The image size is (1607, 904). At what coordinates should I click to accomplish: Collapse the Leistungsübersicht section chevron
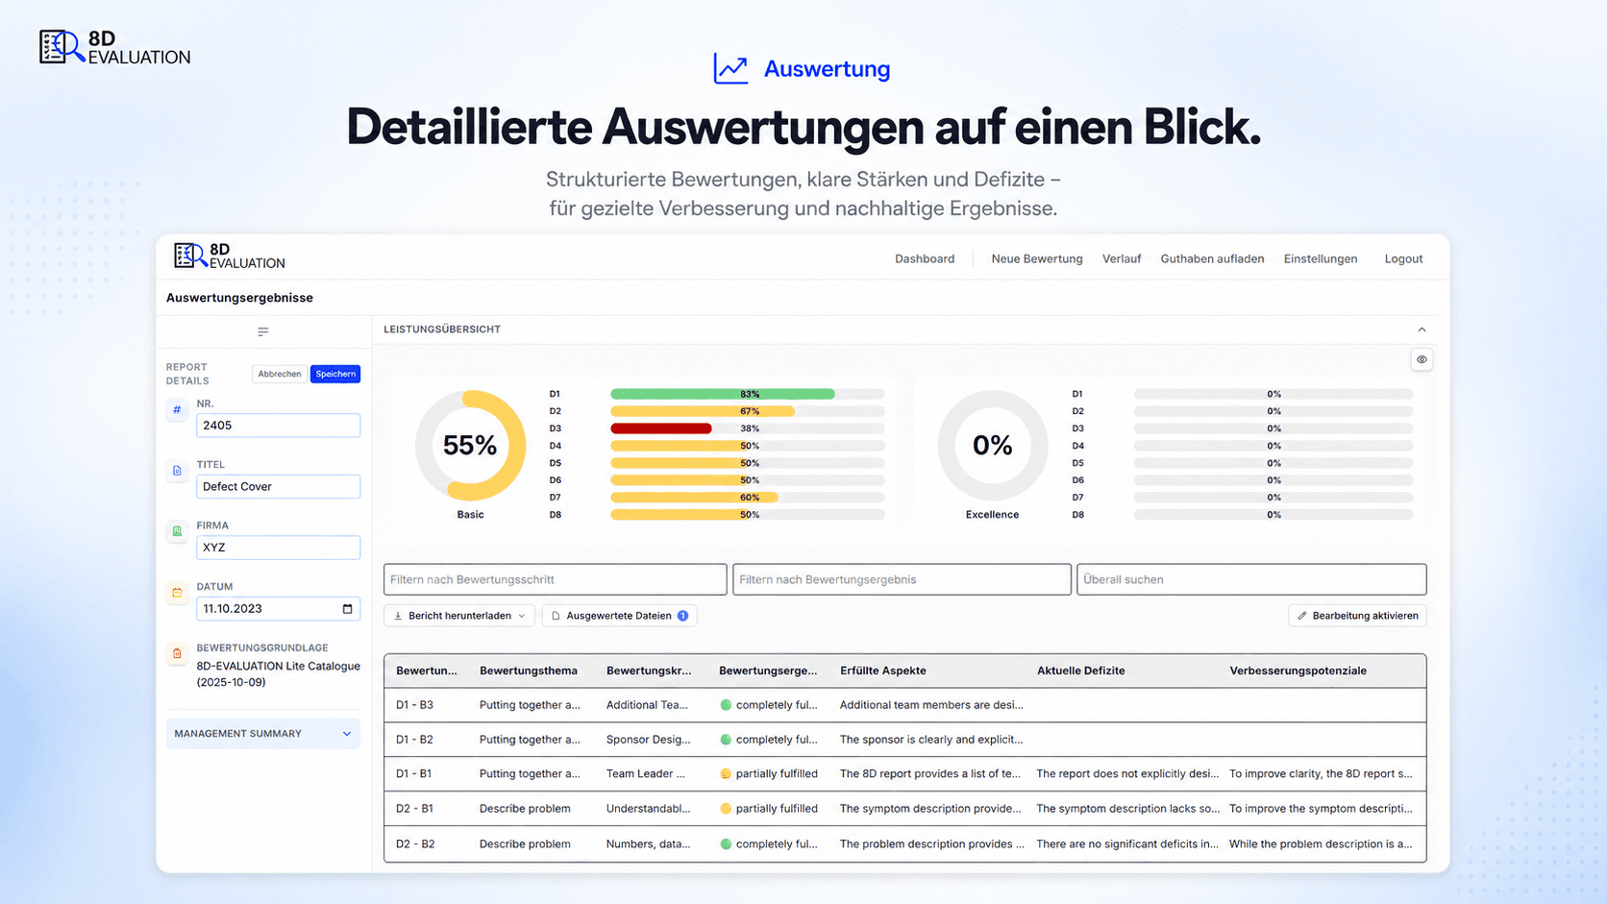click(x=1422, y=330)
